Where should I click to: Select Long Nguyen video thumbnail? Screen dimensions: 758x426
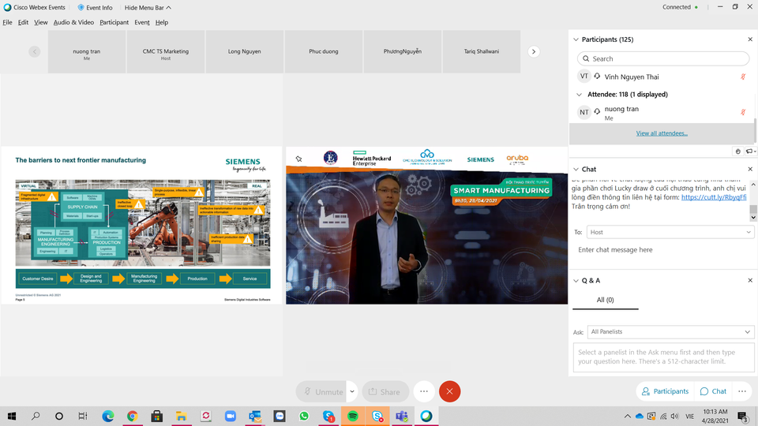point(244,52)
